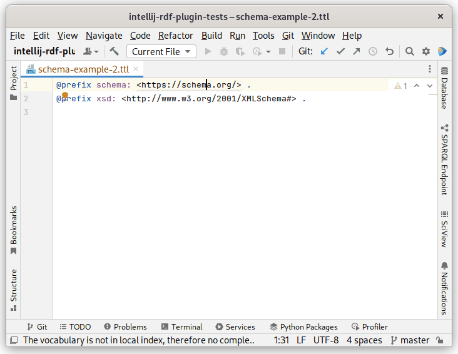Click the warning triangle inspection indicator
Viewport: 458px width, 354px height.
[400, 86]
